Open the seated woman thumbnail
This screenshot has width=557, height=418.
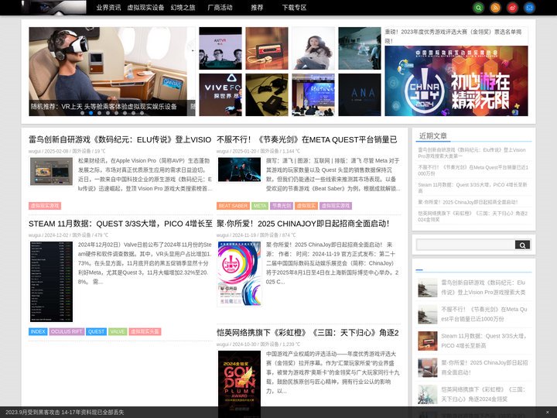313,48
